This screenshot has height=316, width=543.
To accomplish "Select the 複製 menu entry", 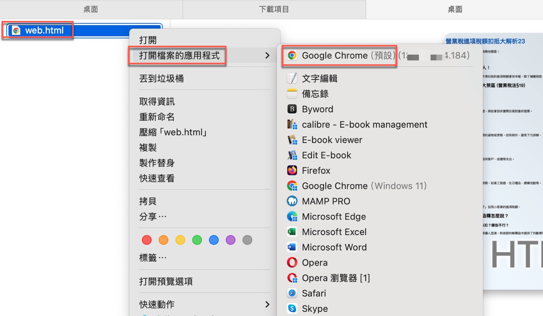I will click(148, 148).
